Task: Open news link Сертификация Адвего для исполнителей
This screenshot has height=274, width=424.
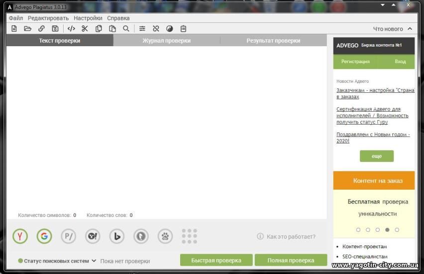Action: coord(372,116)
